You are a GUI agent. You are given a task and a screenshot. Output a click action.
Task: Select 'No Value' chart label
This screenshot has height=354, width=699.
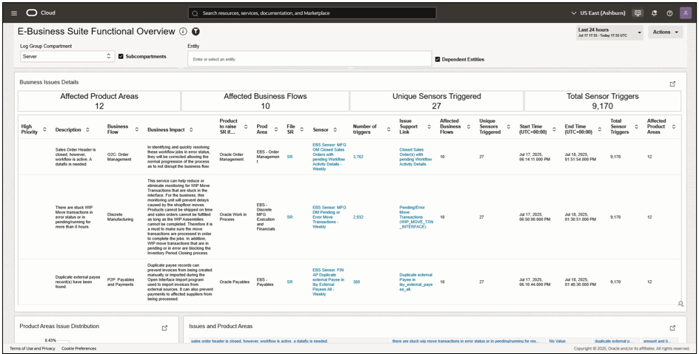click(558, 341)
